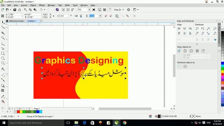Click the Options gear icon
Viewport: 224px width, 126px height.
(x=128, y=10)
